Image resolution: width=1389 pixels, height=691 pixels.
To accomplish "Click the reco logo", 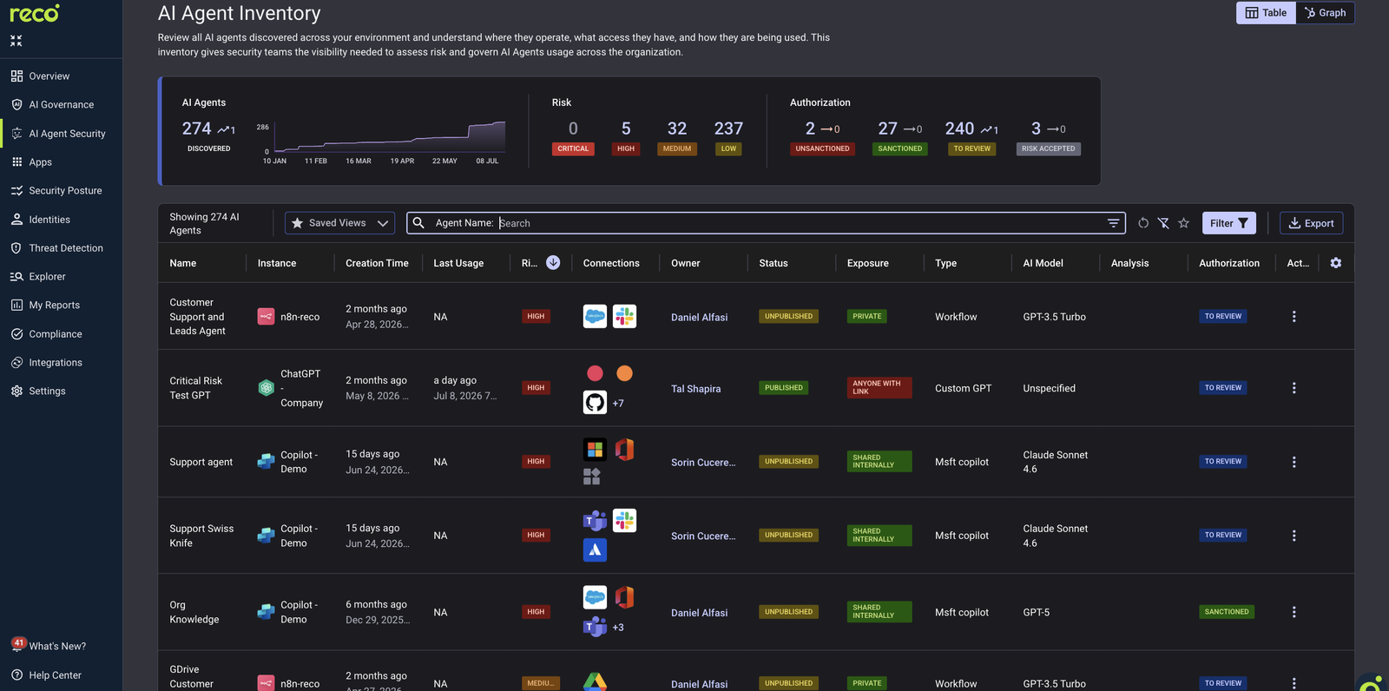I will (35, 13).
